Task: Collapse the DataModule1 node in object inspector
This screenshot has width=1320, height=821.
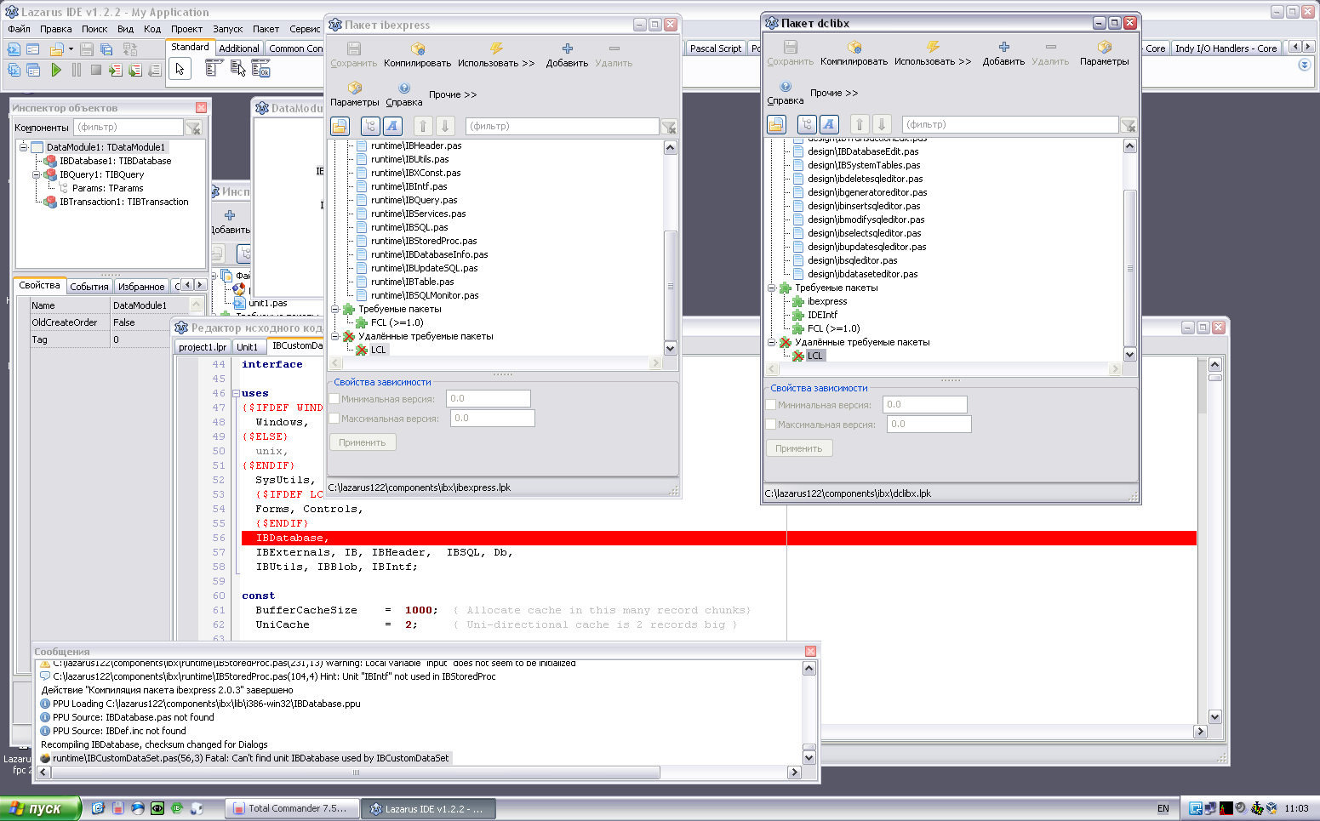Action: [24, 147]
